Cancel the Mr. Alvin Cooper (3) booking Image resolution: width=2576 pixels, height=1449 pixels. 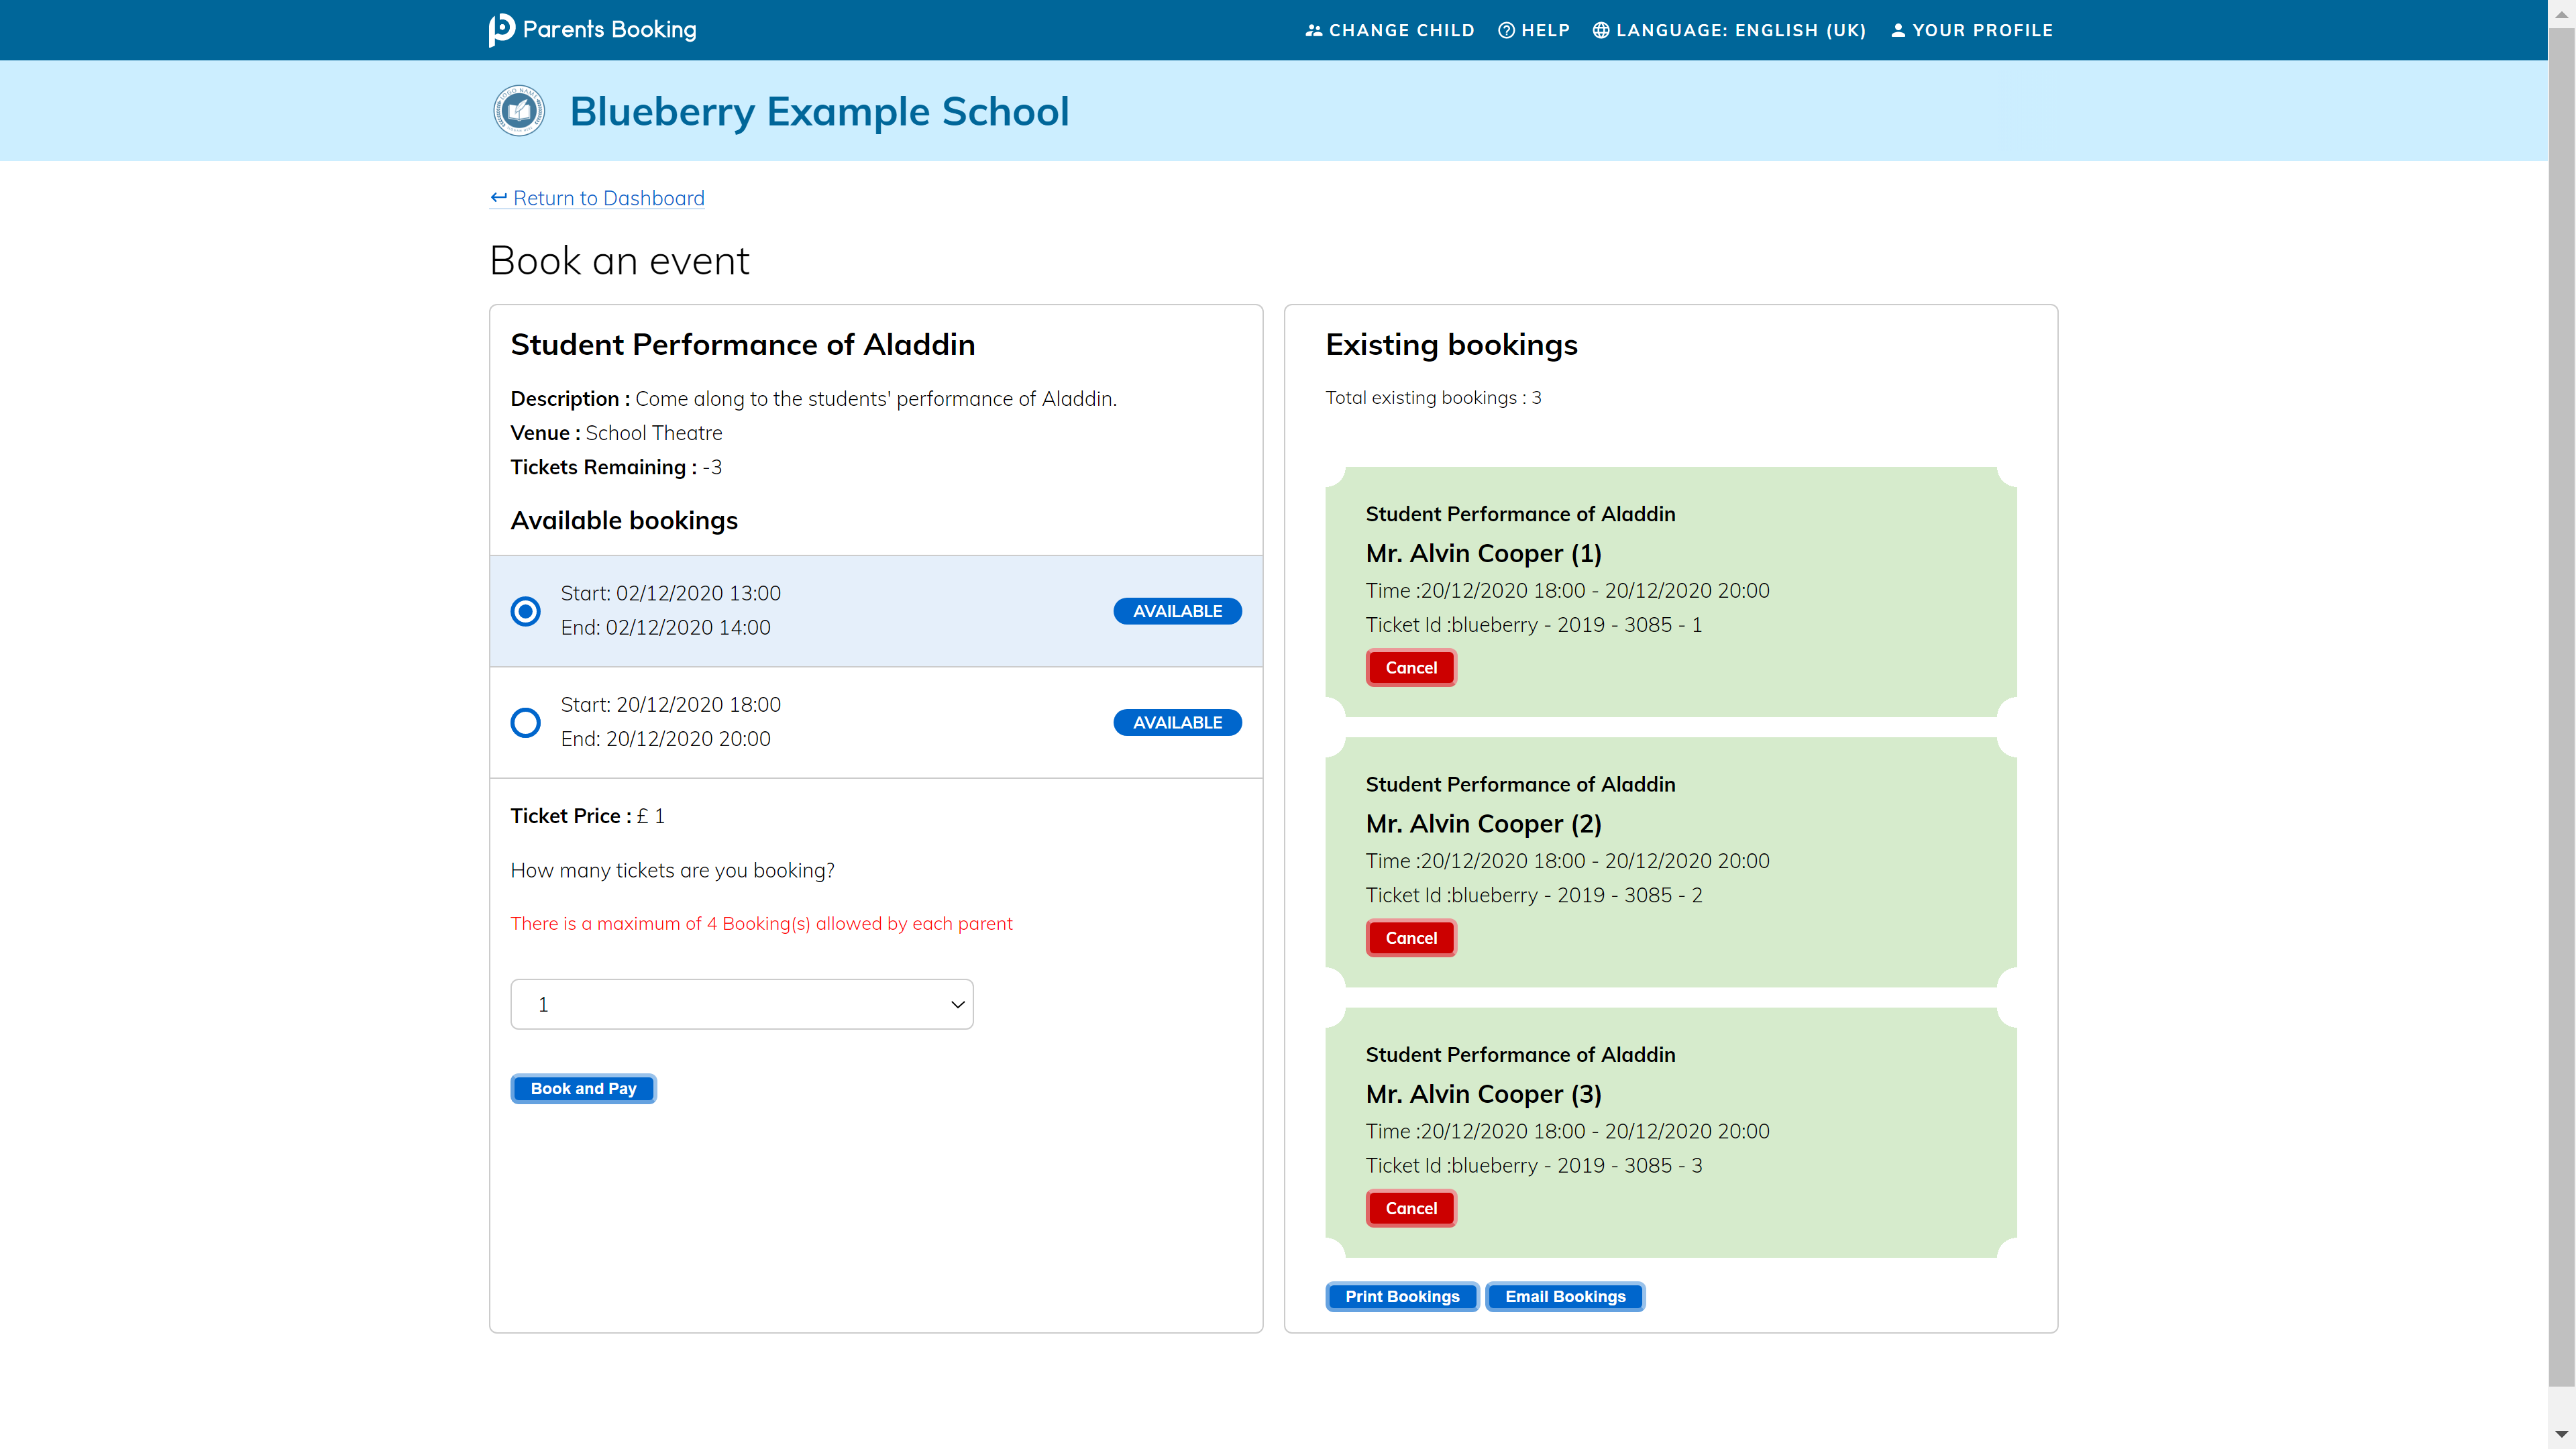pos(1410,1208)
